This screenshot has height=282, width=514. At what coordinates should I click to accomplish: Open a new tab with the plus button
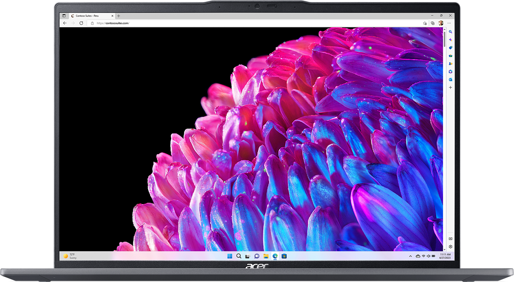tap(119, 16)
